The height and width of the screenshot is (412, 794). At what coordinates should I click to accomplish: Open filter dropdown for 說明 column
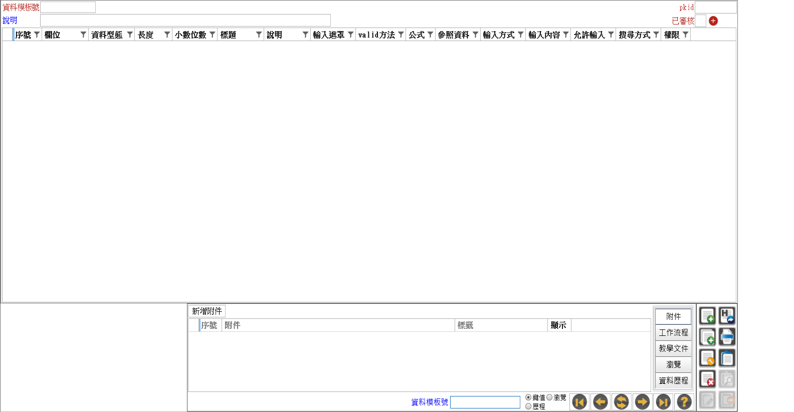point(305,35)
